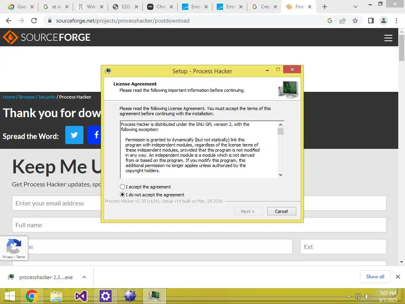
Task: Click the share page icon
Action: 343,21
